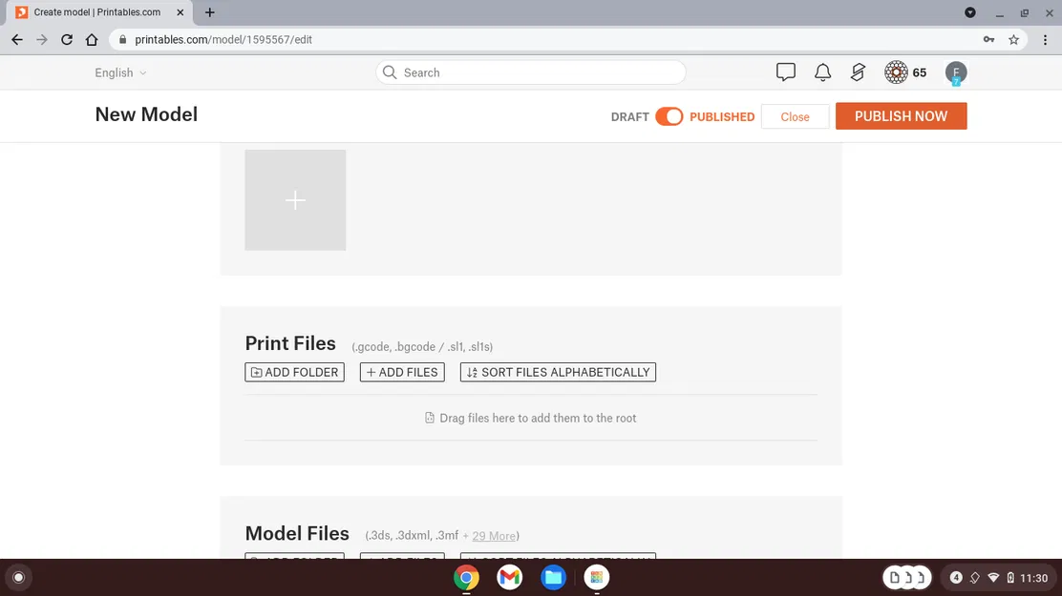Open a new browser tab

tap(210, 12)
